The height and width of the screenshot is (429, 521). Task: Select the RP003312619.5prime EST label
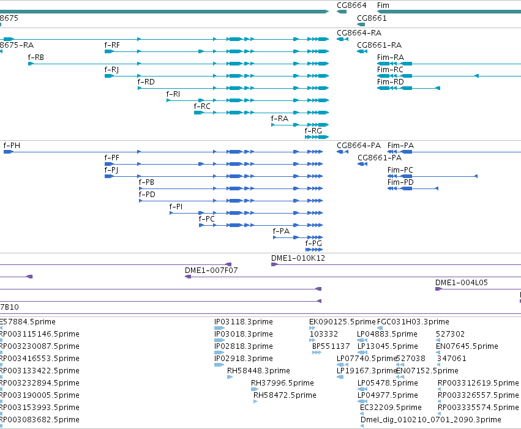point(478,383)
